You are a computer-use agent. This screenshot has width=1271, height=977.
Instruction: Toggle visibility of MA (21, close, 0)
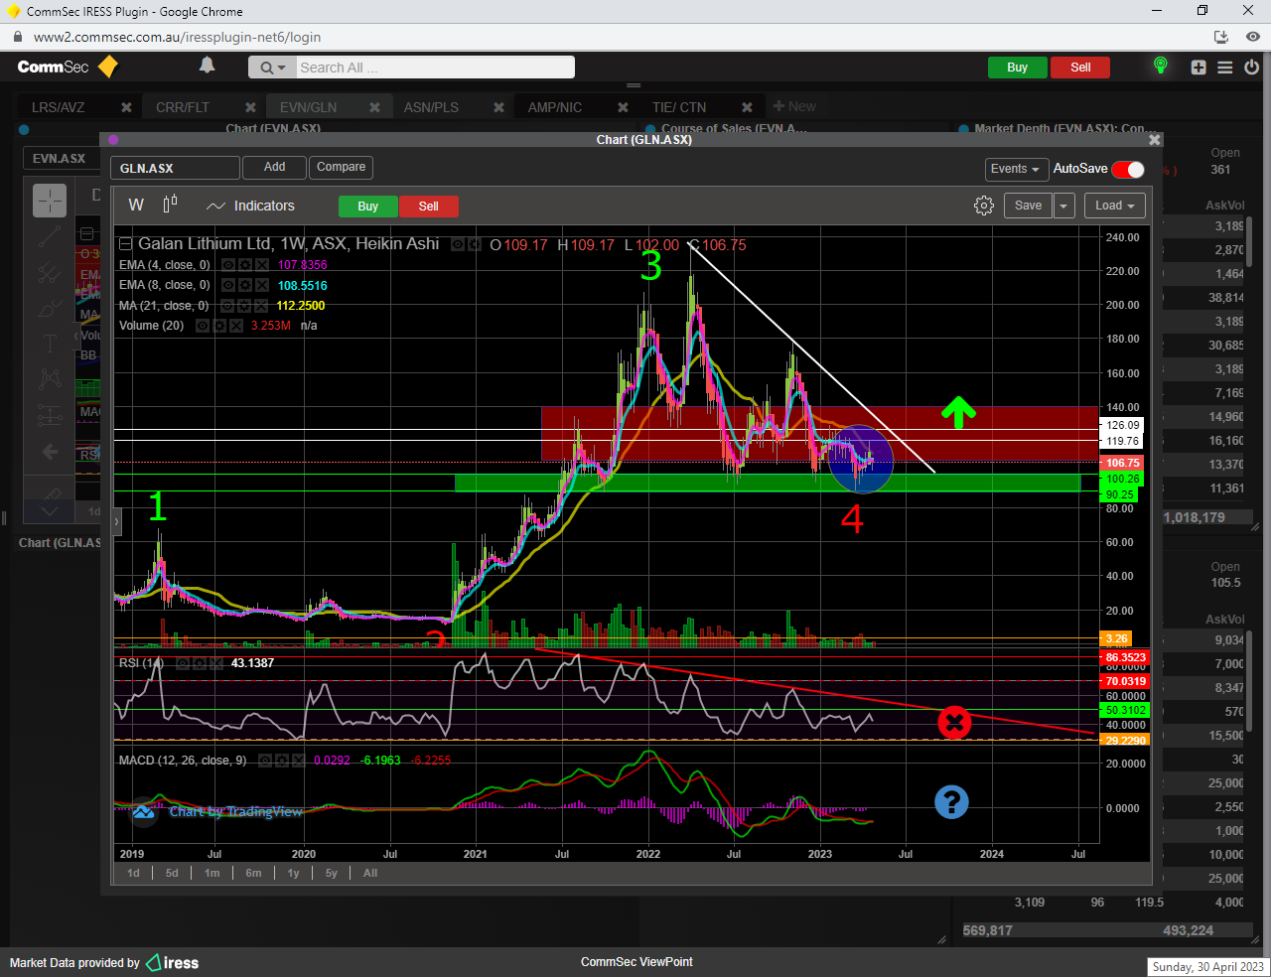[226, 306]
